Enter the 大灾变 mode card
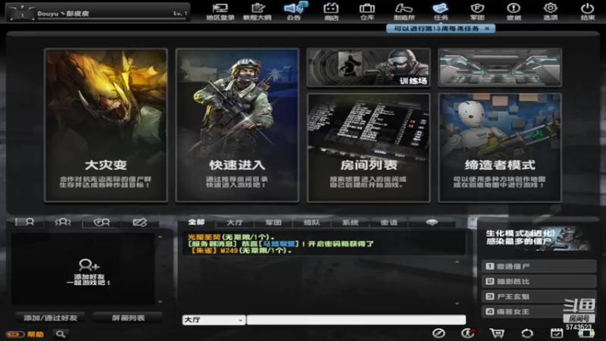This screenshot has height=341, width=606. pyautogui.click(x=106, y=125)
